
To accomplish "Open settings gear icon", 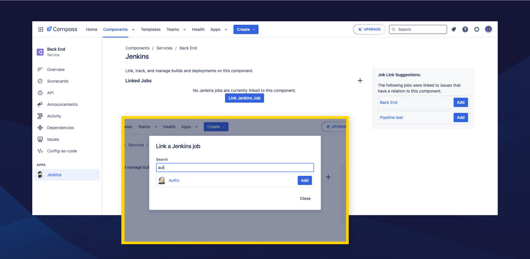I will [x=477, y=29].
